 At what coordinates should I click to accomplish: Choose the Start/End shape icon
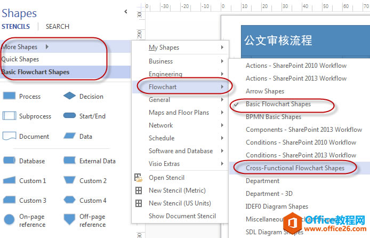point(69,115)
